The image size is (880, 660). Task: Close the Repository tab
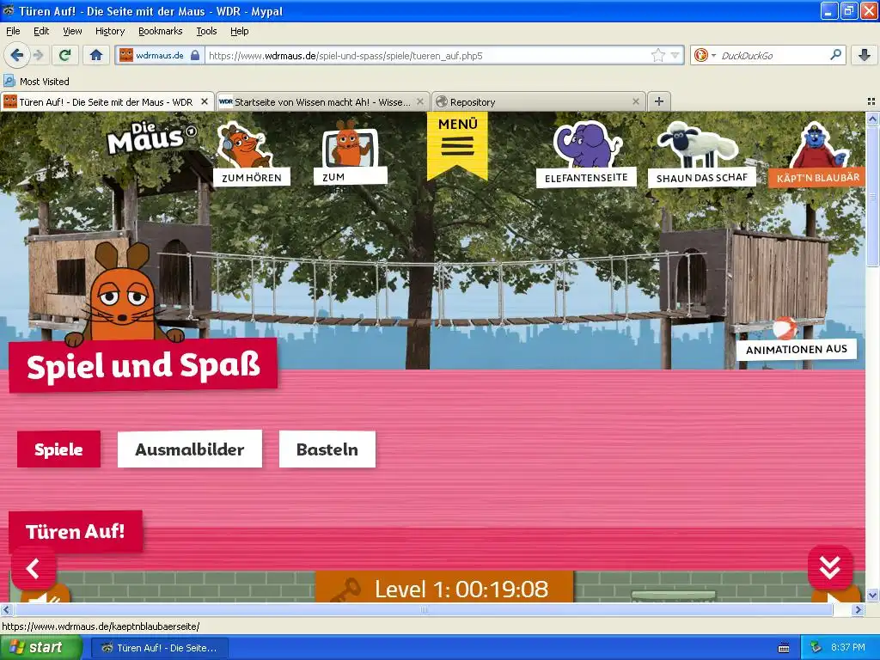pos(636,101)
